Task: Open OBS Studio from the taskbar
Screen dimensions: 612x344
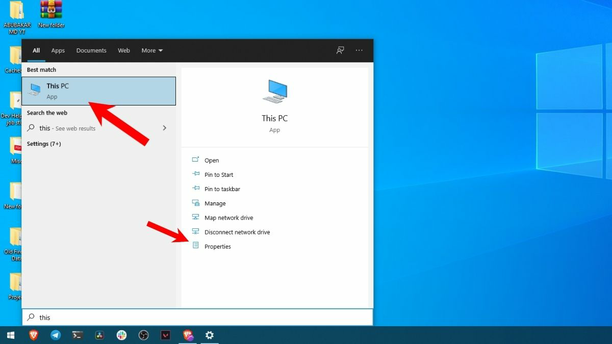Action: click(x=143, y=335)
